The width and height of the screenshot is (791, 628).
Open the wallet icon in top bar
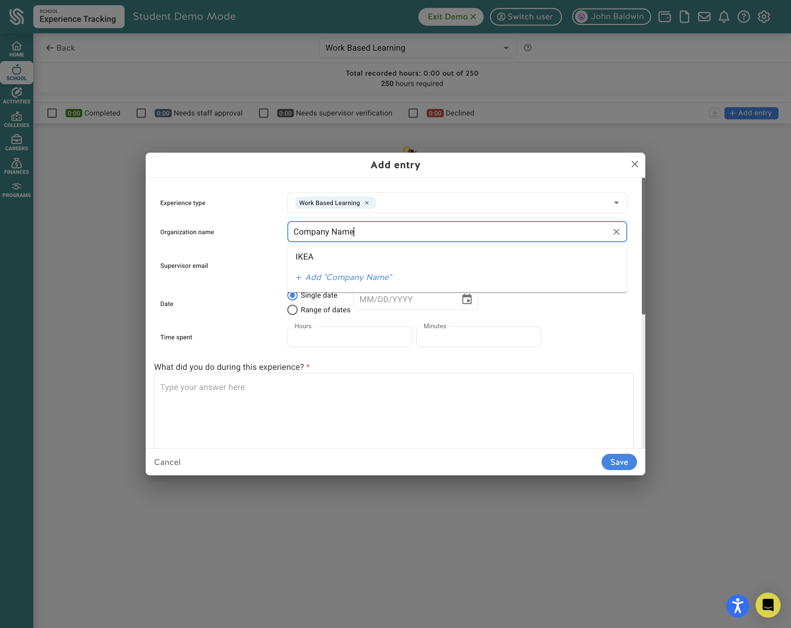pyautogui.click(x=664, y=17)
